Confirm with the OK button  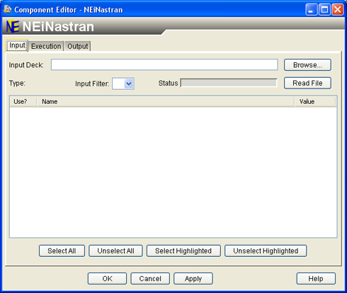107,279
